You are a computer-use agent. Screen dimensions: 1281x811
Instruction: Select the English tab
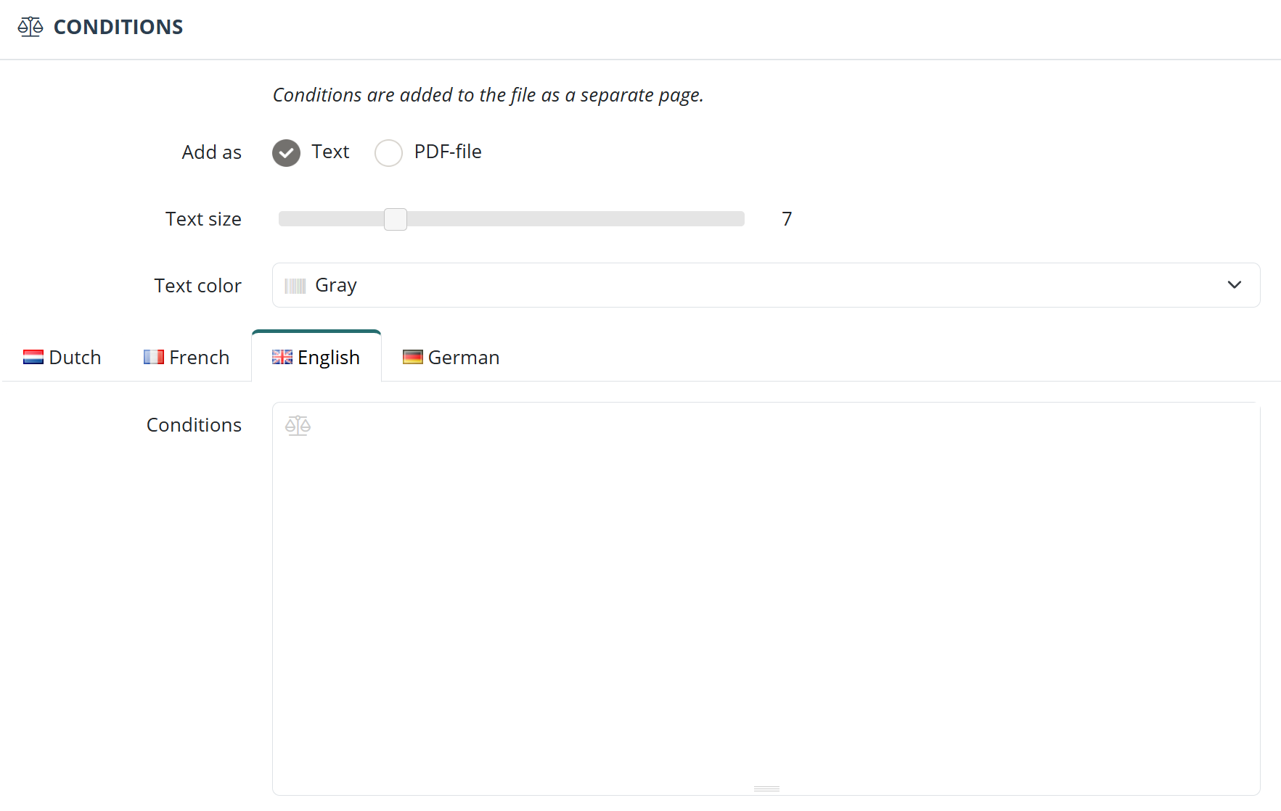pyautogui.click(x=316, y=356)
